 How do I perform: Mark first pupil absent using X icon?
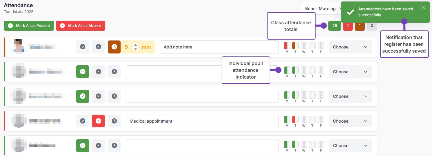tap(98, 47)
